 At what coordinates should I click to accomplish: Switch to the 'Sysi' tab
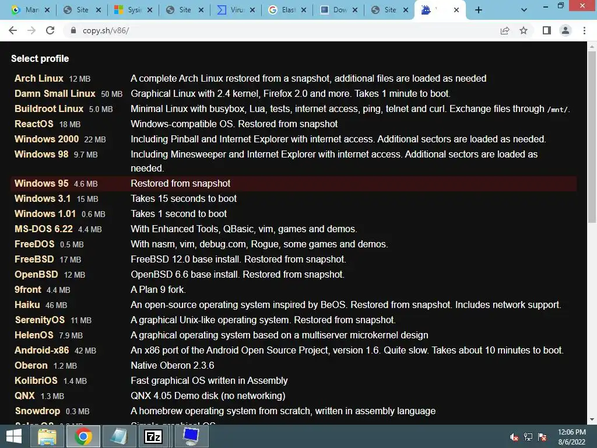tap(134, 10)
